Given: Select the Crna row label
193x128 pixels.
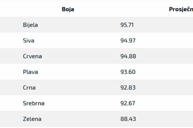Looking at the screenshot, I should pos(29,88).
